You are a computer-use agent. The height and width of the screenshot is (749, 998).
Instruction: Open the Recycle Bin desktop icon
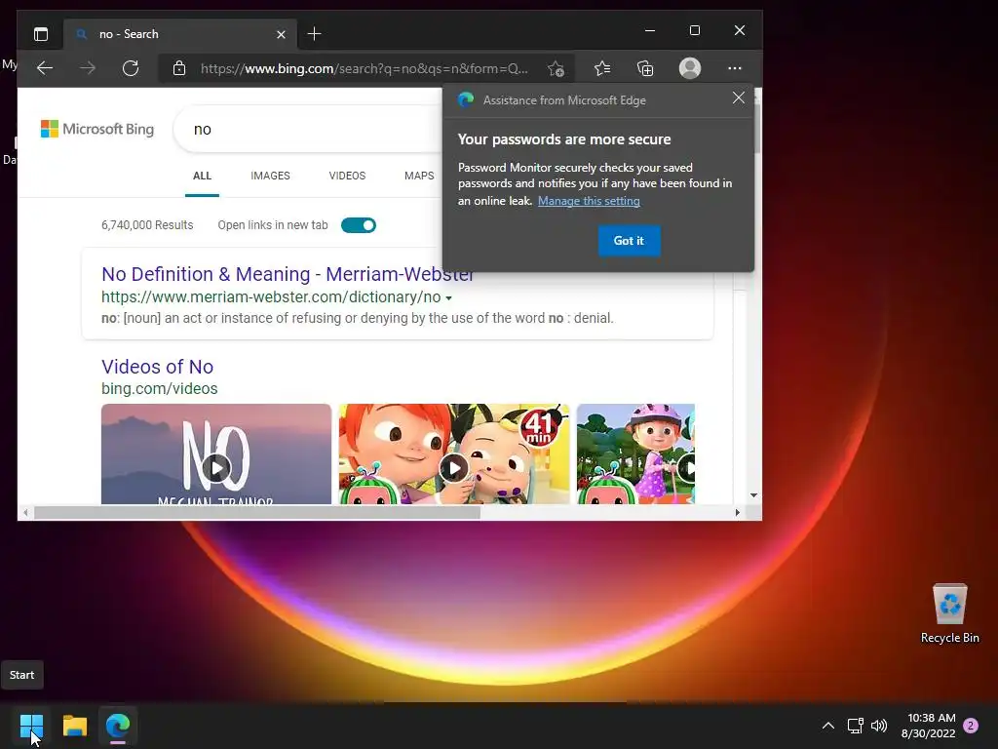pyautogui.click(x=949, y=612)
